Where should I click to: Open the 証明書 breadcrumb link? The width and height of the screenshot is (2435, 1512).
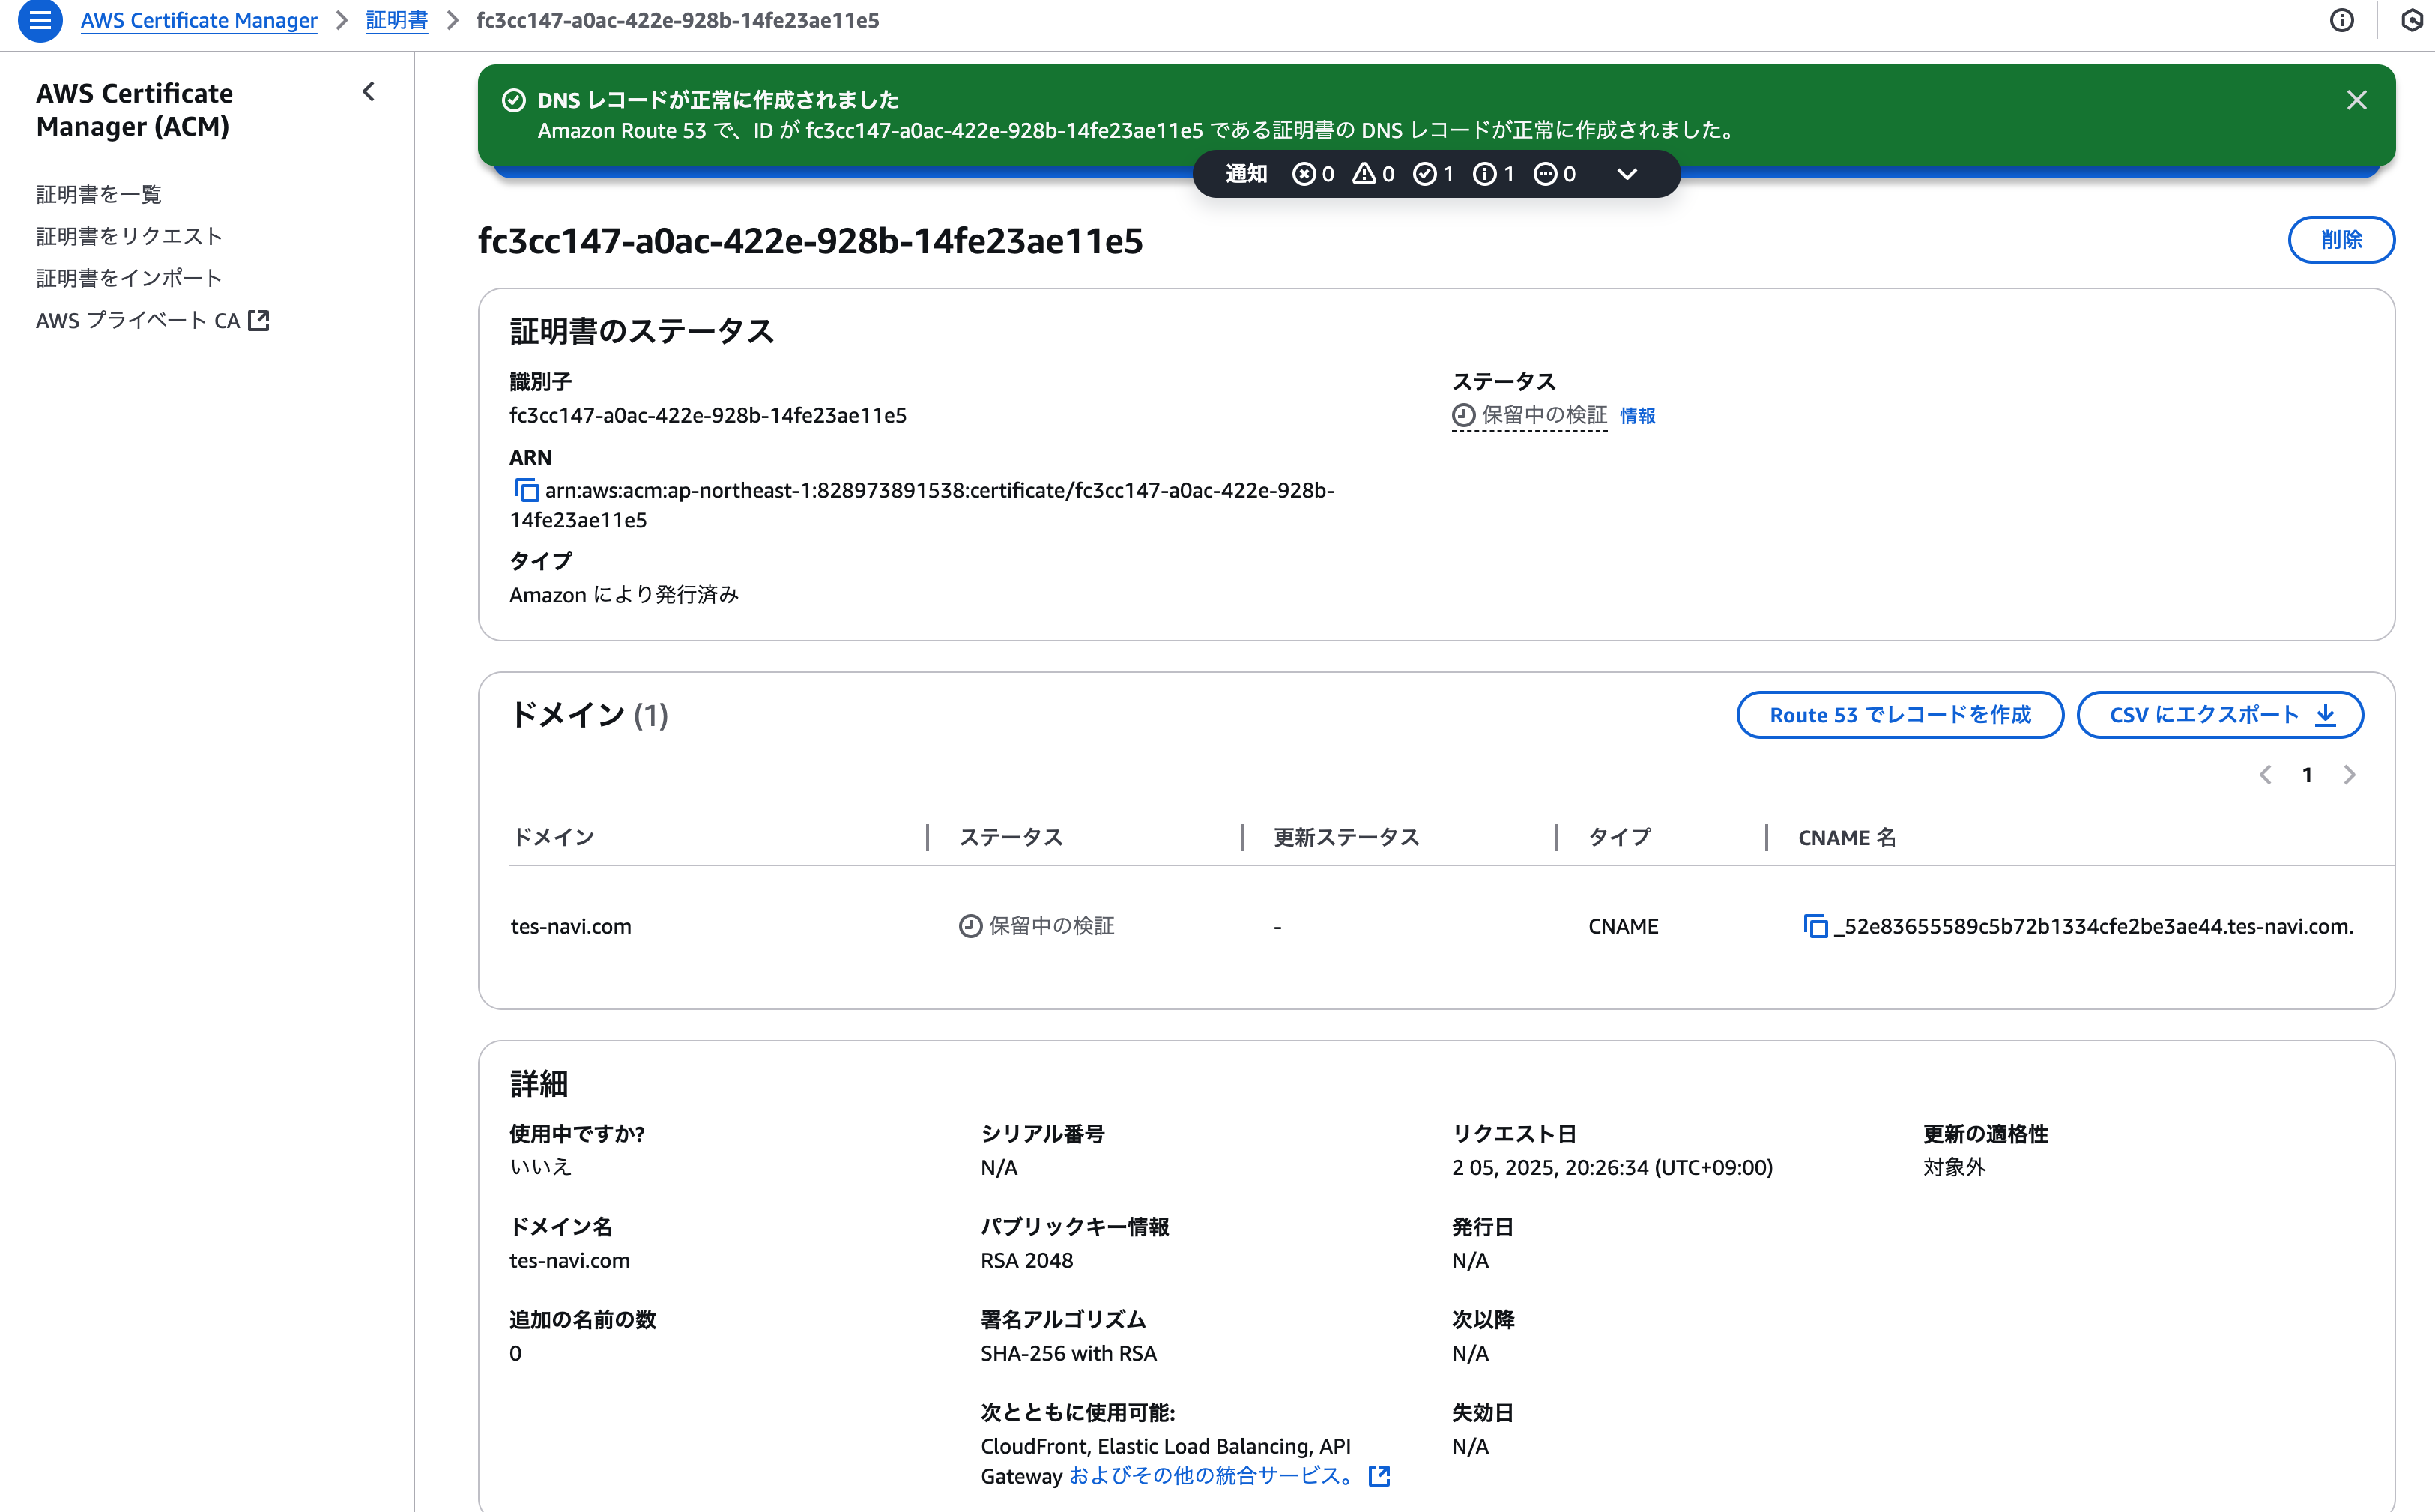(x=396, y=21)
